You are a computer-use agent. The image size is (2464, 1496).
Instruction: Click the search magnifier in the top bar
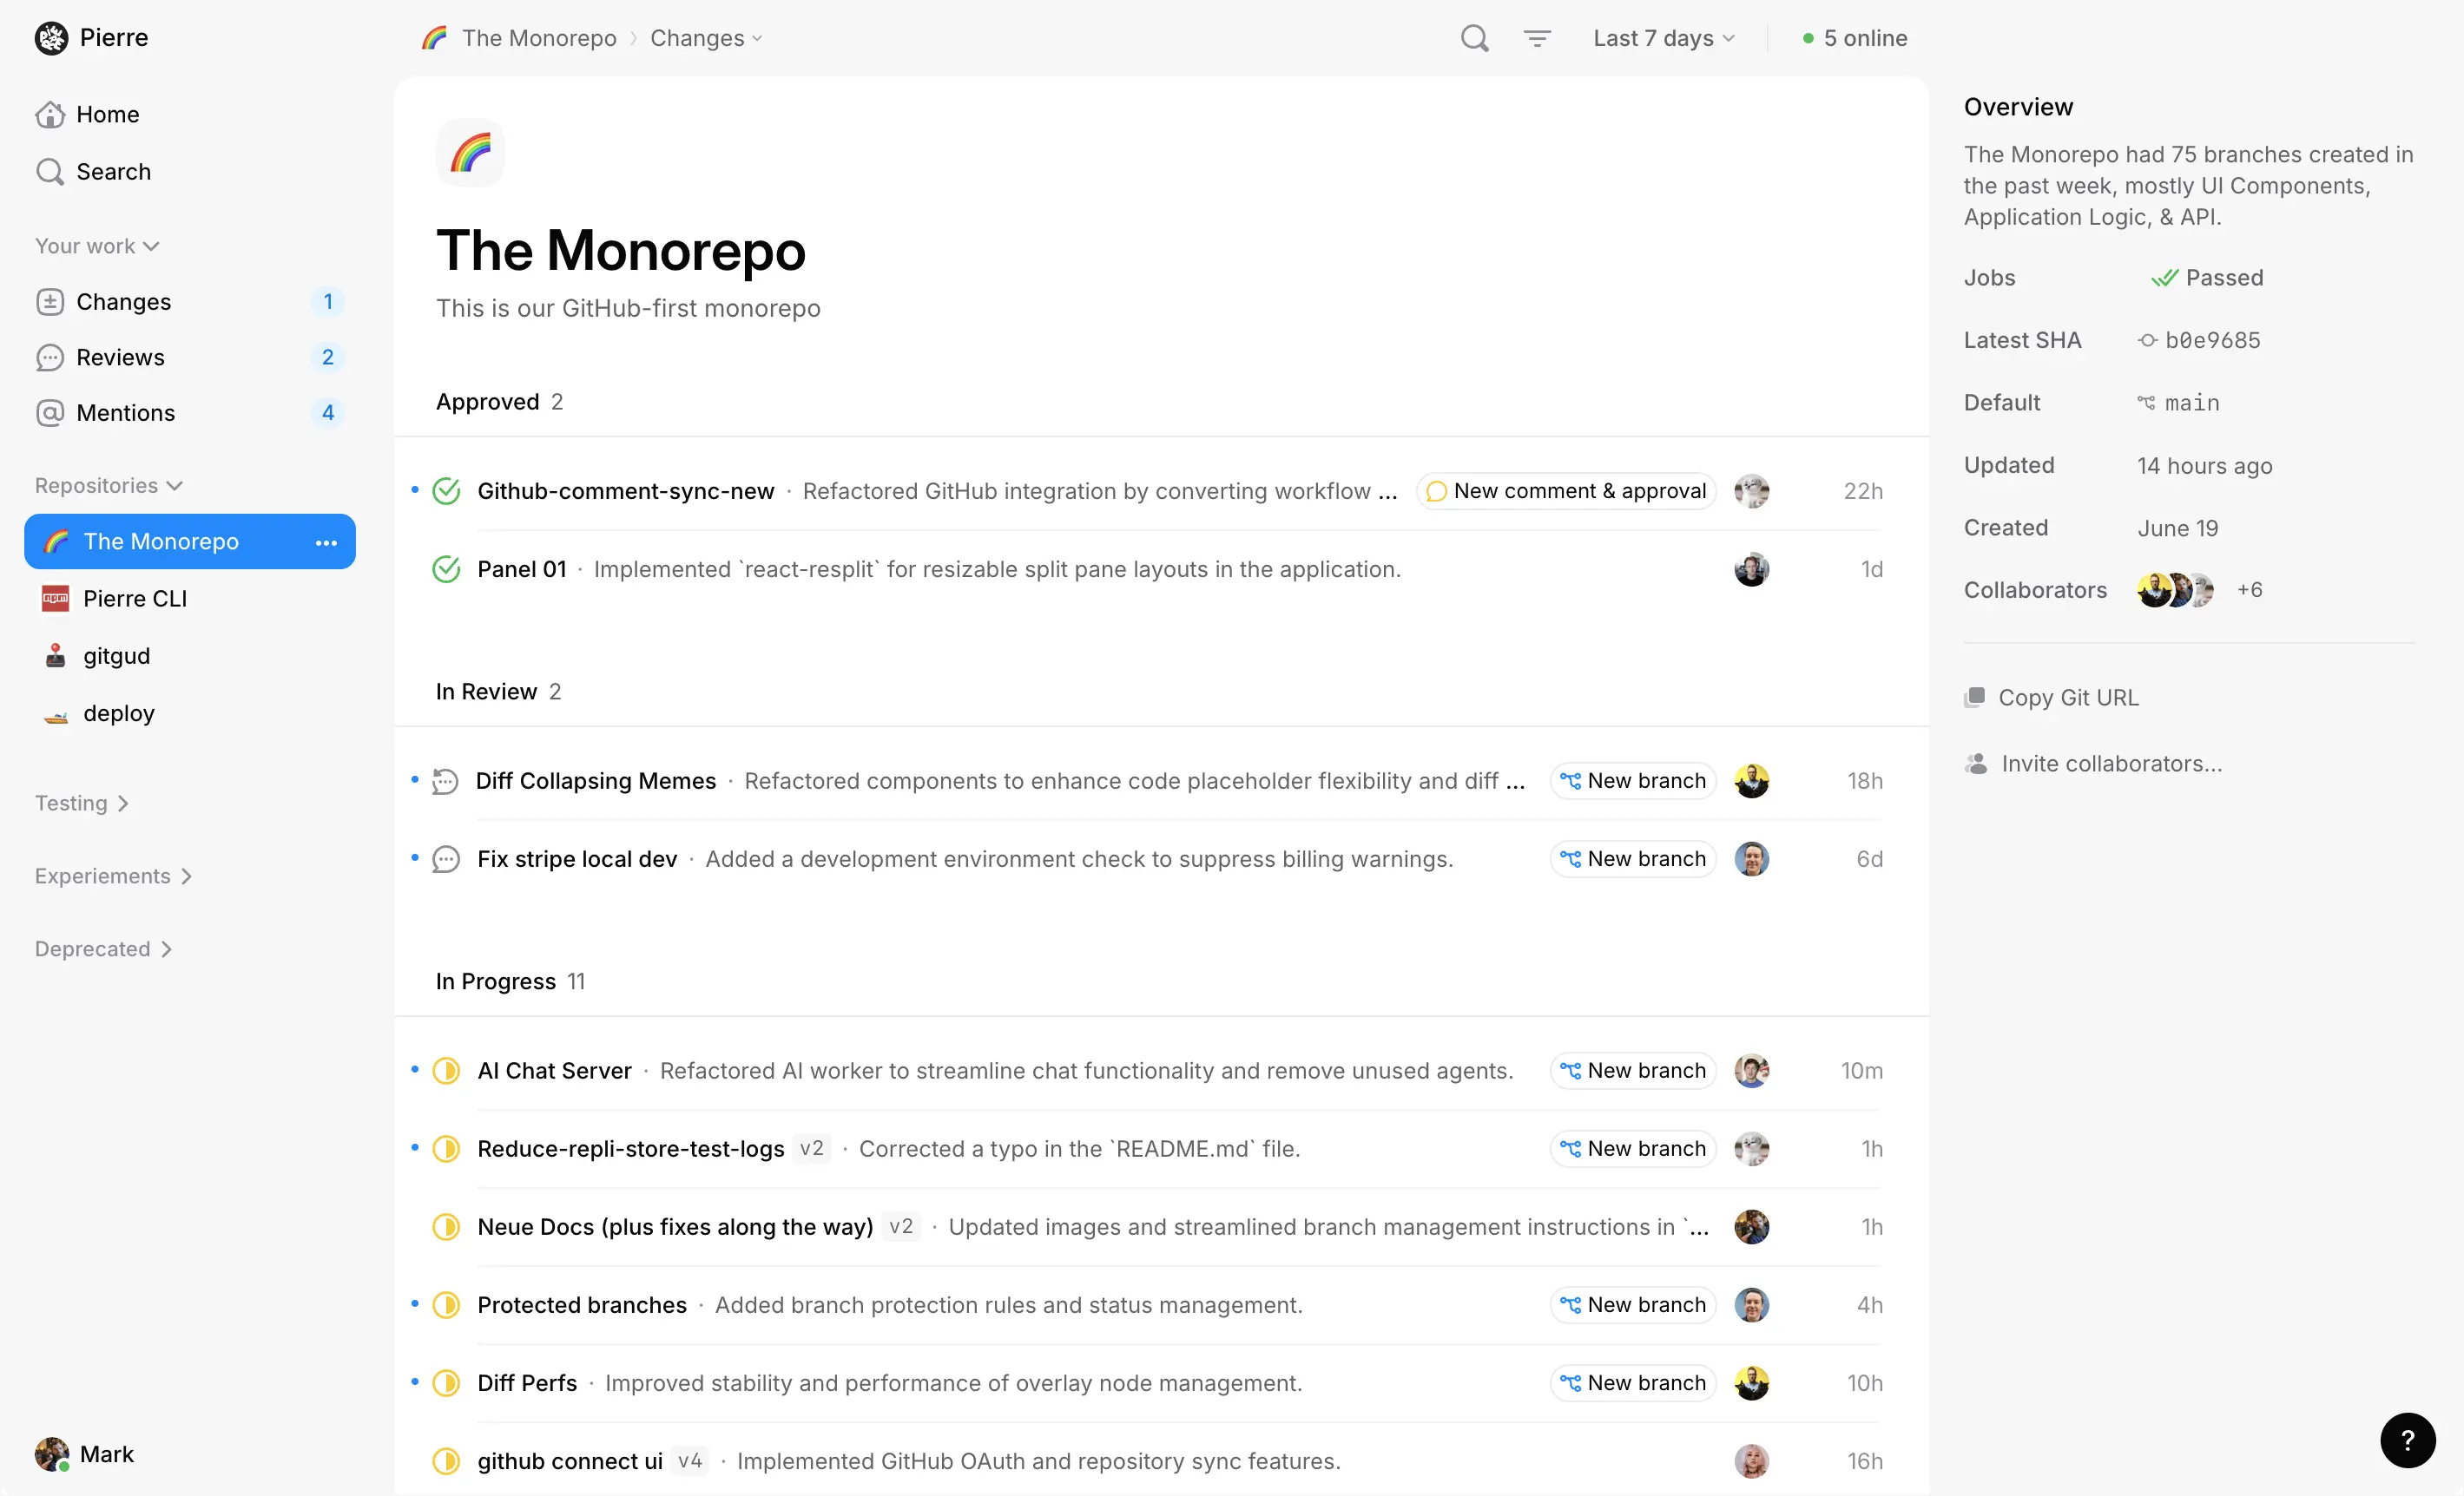tap(1473, 38)
